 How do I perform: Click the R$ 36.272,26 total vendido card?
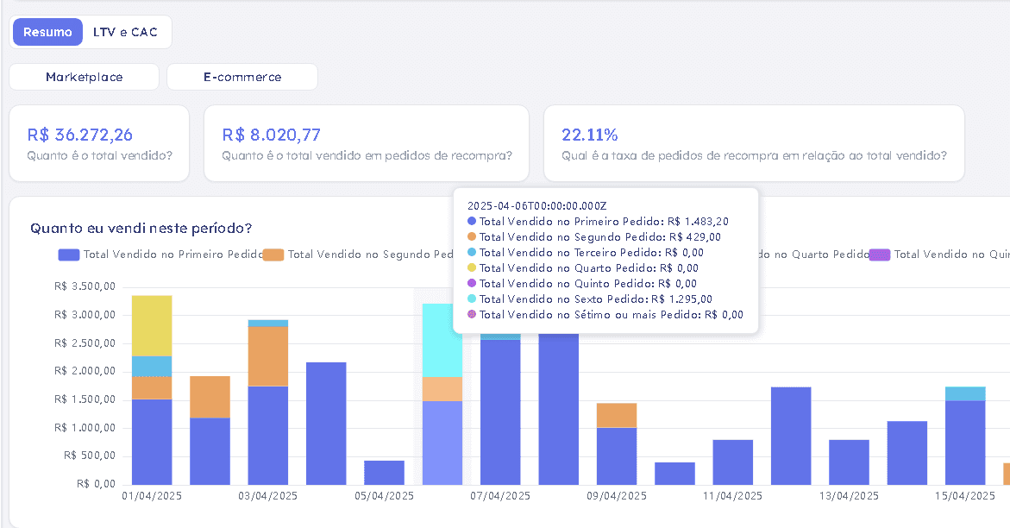tap(99, 143)
